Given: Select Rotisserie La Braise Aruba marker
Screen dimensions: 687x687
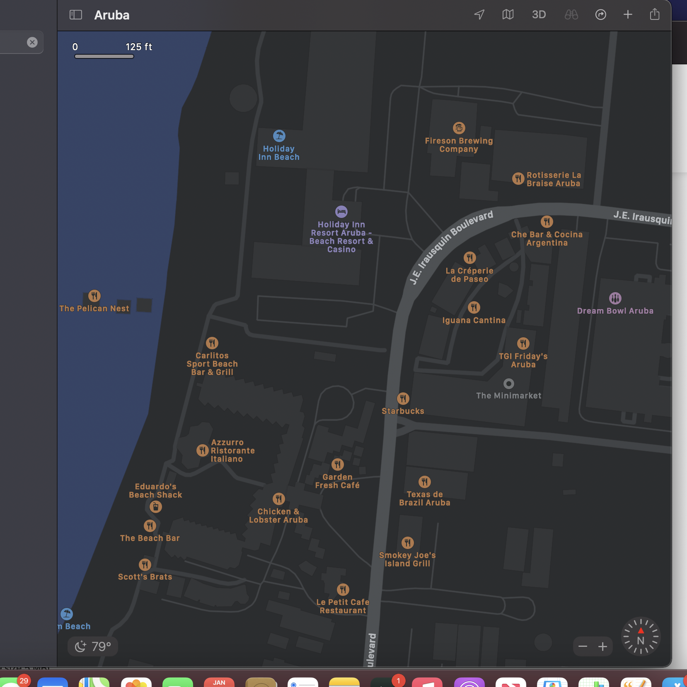Looking at the screenshot, I should [518, 179].
